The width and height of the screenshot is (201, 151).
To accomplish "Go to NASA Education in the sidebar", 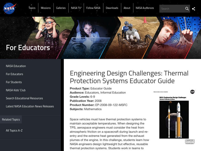I will click(15, 66).
